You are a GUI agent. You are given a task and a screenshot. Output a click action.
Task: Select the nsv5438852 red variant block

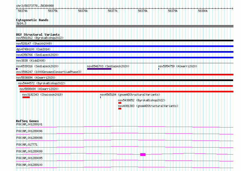click(x=120, y=103)
